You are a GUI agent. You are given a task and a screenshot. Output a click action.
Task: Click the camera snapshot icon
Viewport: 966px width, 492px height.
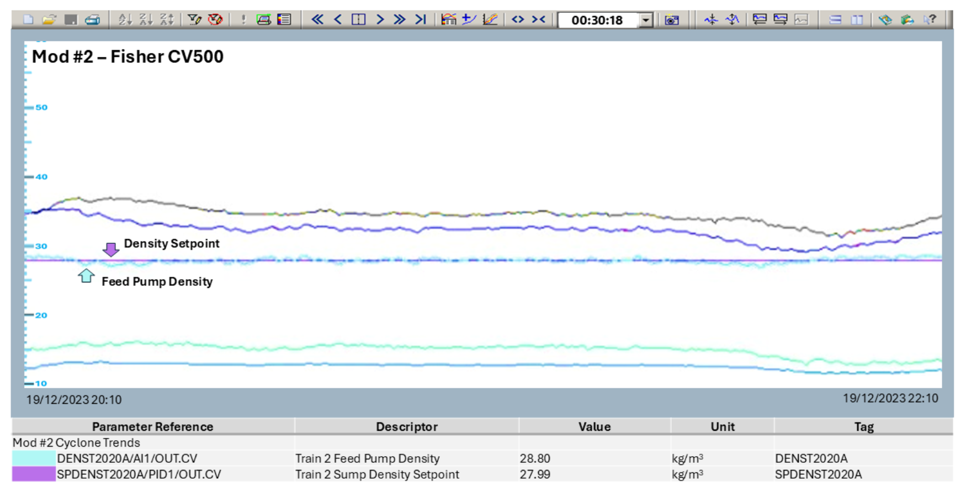672,20
